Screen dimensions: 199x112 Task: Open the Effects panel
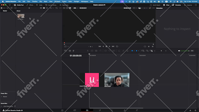(x=30, y=5)
